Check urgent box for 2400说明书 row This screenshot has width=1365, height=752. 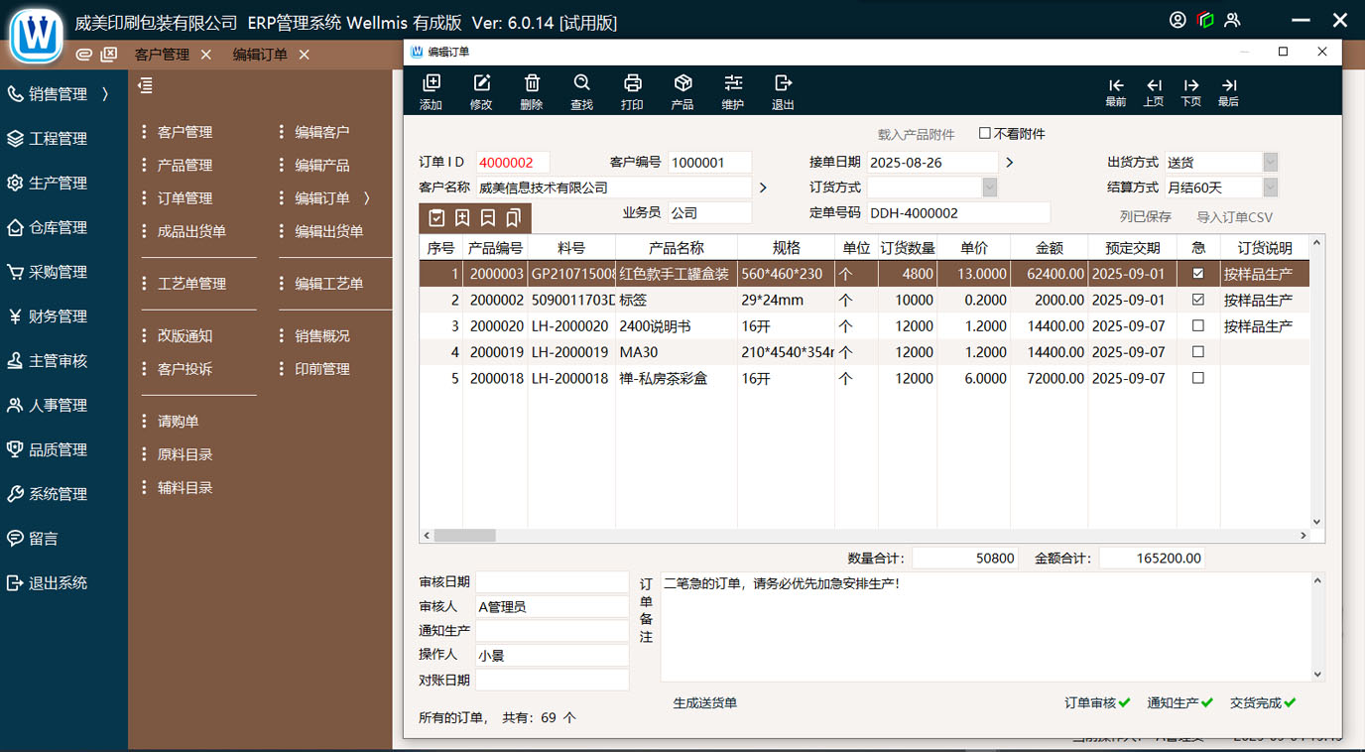(1197, 325)
